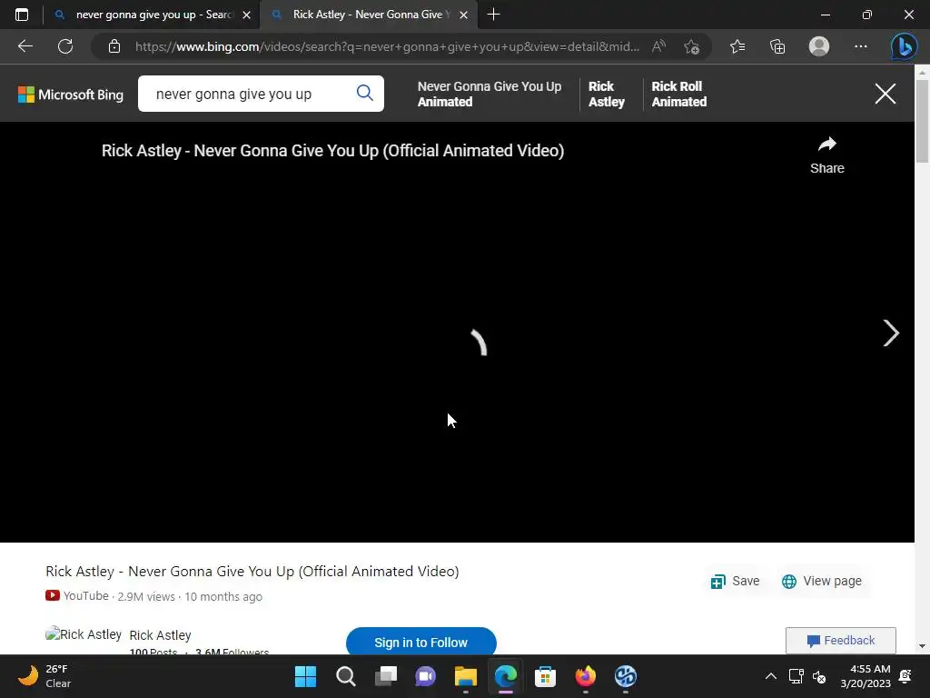Open the video title link below player
Viewport: 930px width, 698px height.
point(252,571)
